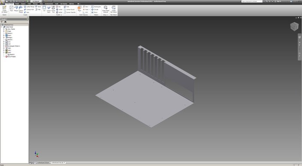302x166 pixels.
Task: Choose the Hem tool
Action: click(27, 12)
